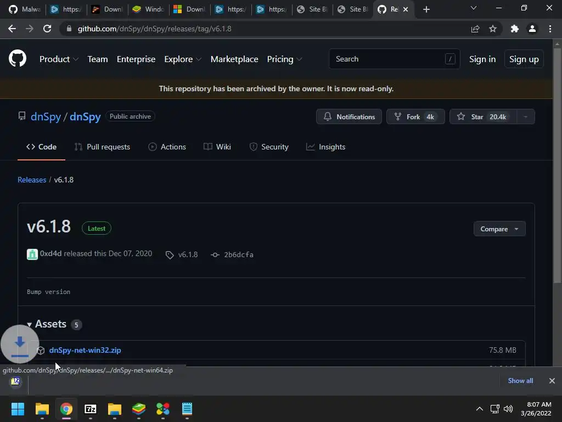Screen dimensions: 562x422
Task: Click the 0xd4d author avatar
Action: pyautogui.click(x=32, y=254)
